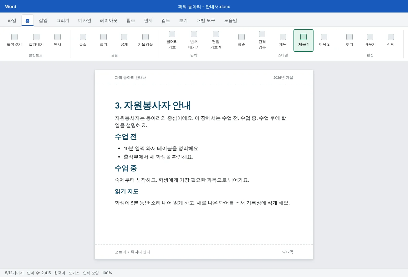Apply the 표준 style

tap(242, 40)
